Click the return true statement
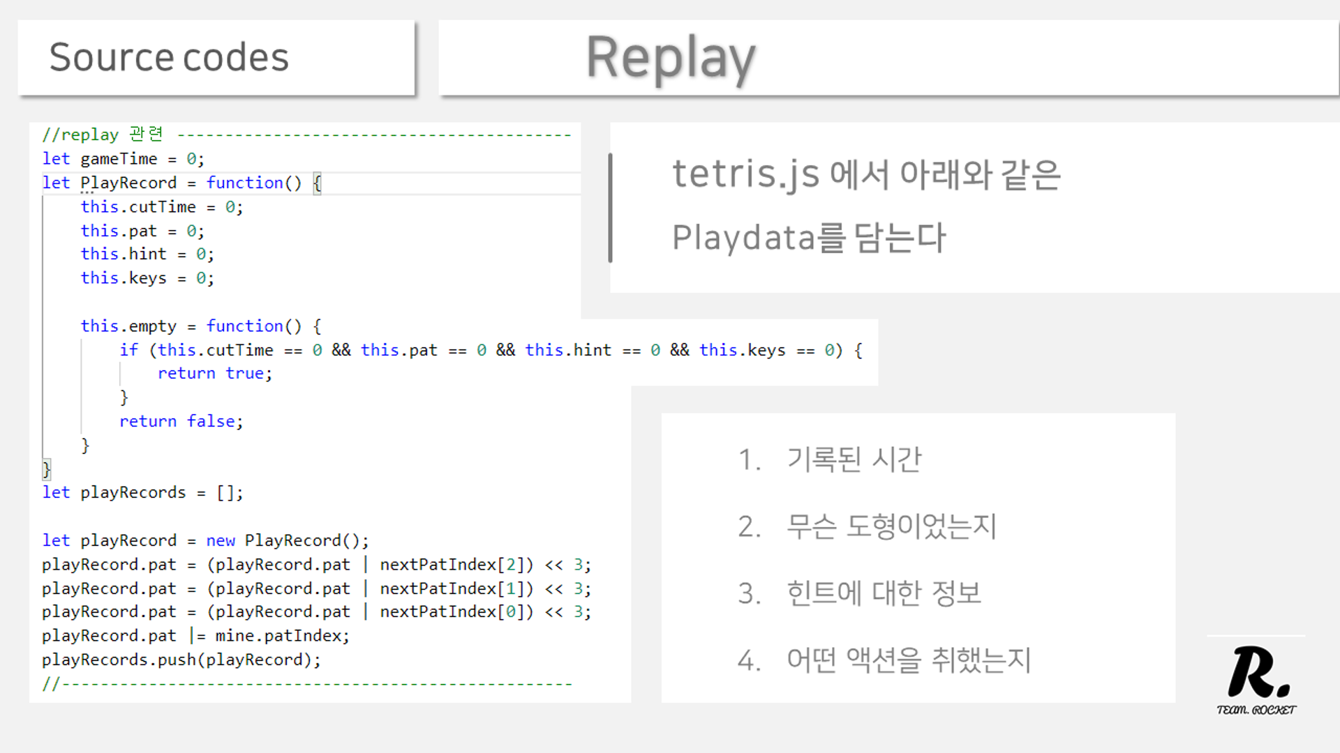This screenshot has width=1340, height=753. [x=213, y=373]
